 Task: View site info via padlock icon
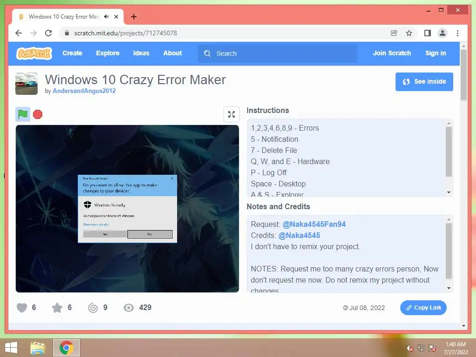pyautogui.click(x=67, y=33)
